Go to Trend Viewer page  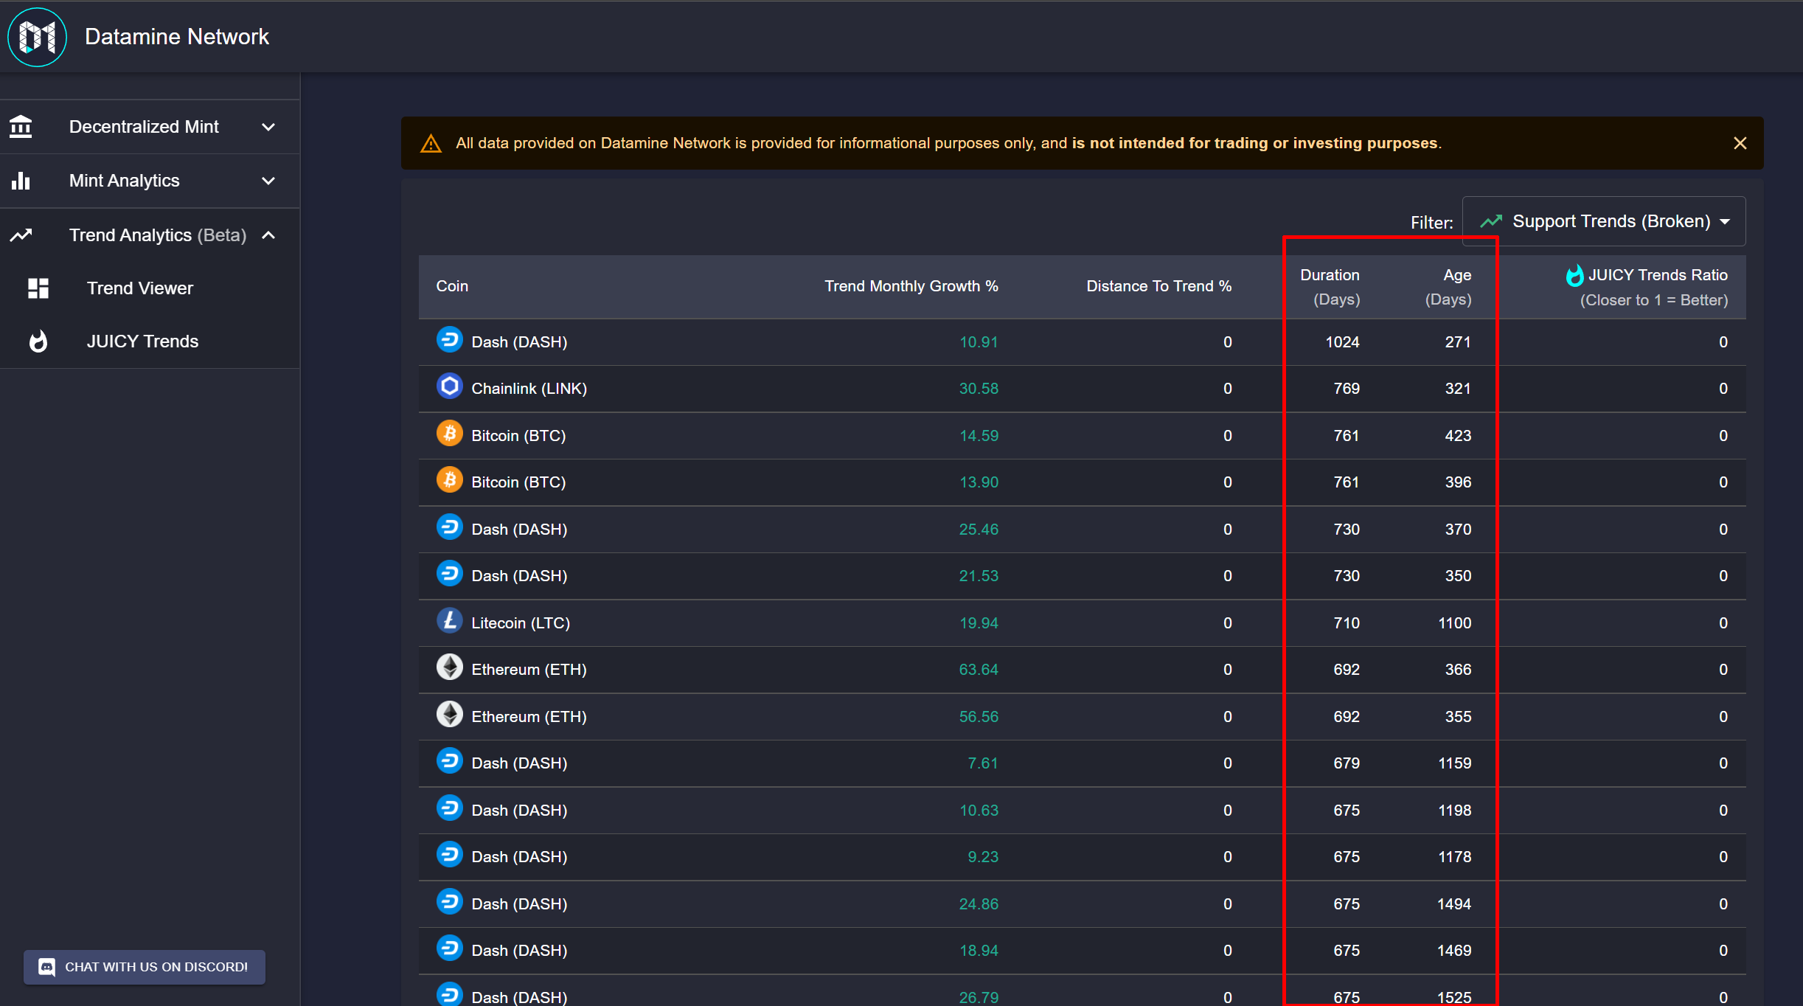(x=150, y=288)
